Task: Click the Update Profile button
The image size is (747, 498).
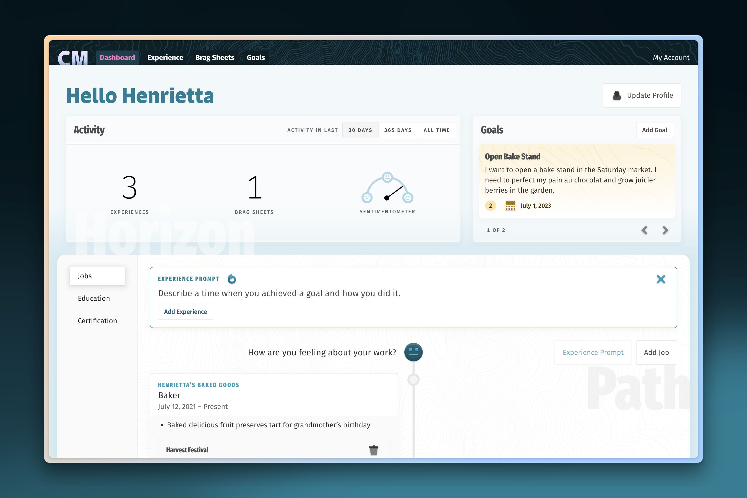Action: 642,95
